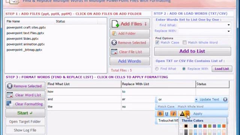
Task: Toggle the Match Whole Word checkbox in Find Options
Action: [184, 42]
